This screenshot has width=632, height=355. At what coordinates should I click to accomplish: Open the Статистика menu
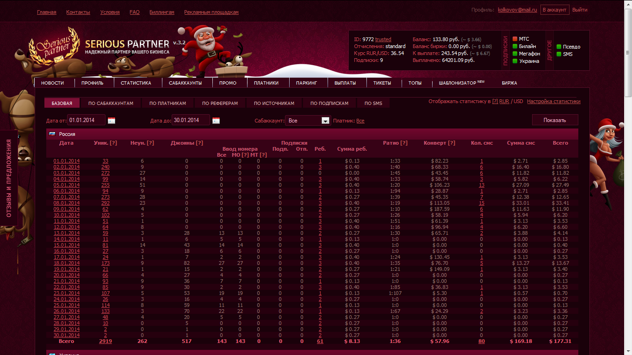coord(136,83)
